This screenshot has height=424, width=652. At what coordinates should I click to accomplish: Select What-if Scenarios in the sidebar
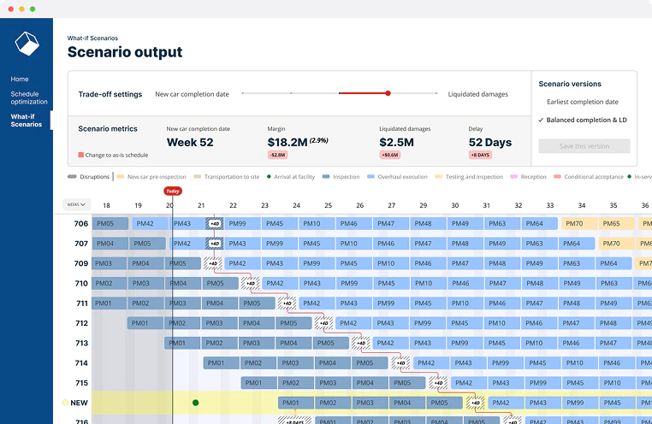(x=27, y=121)
